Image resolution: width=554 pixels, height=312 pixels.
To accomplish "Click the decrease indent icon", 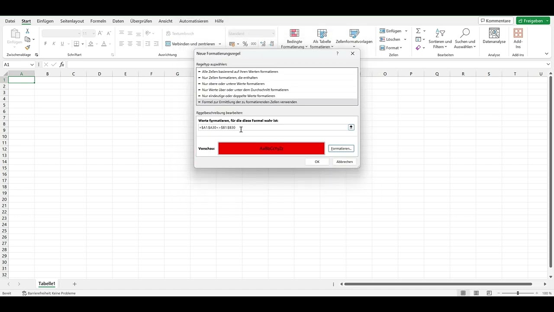I will (148, 44).
